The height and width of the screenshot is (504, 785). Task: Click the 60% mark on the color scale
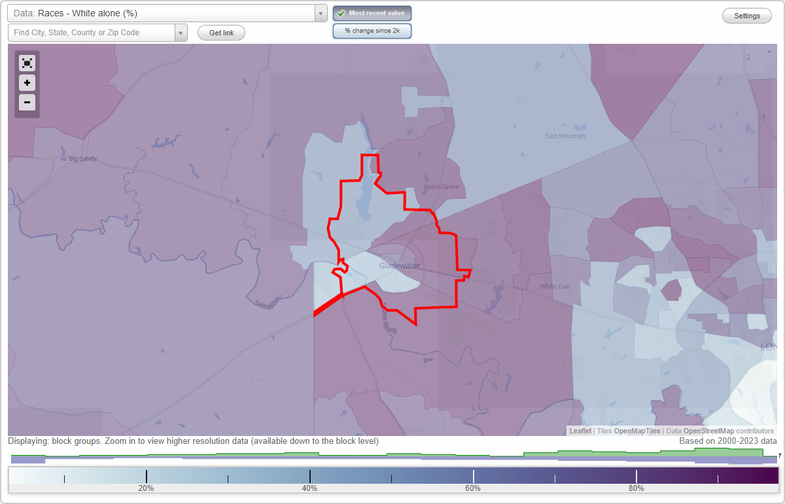tap(473, 477)
